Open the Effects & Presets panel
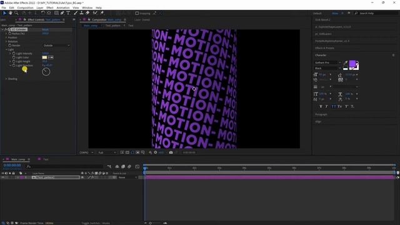 click(324, 48)
